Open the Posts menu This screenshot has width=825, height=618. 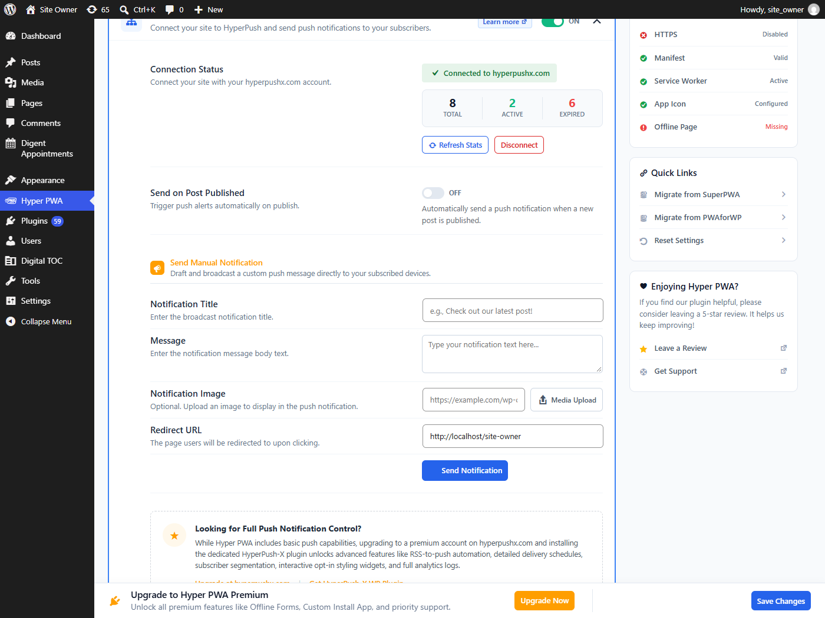tap(47, 62)
